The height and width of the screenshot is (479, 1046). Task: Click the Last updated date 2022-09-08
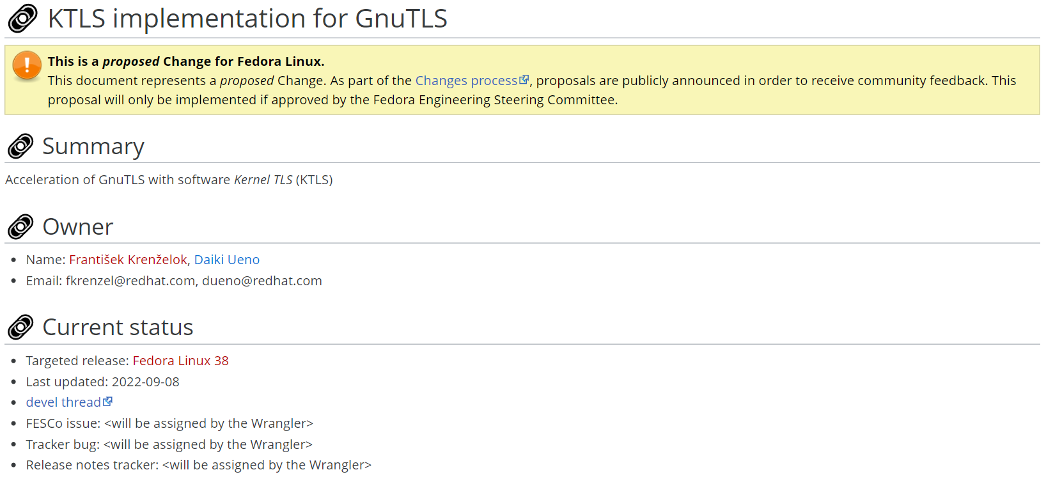pyautogui.click(x=146, y=382)
